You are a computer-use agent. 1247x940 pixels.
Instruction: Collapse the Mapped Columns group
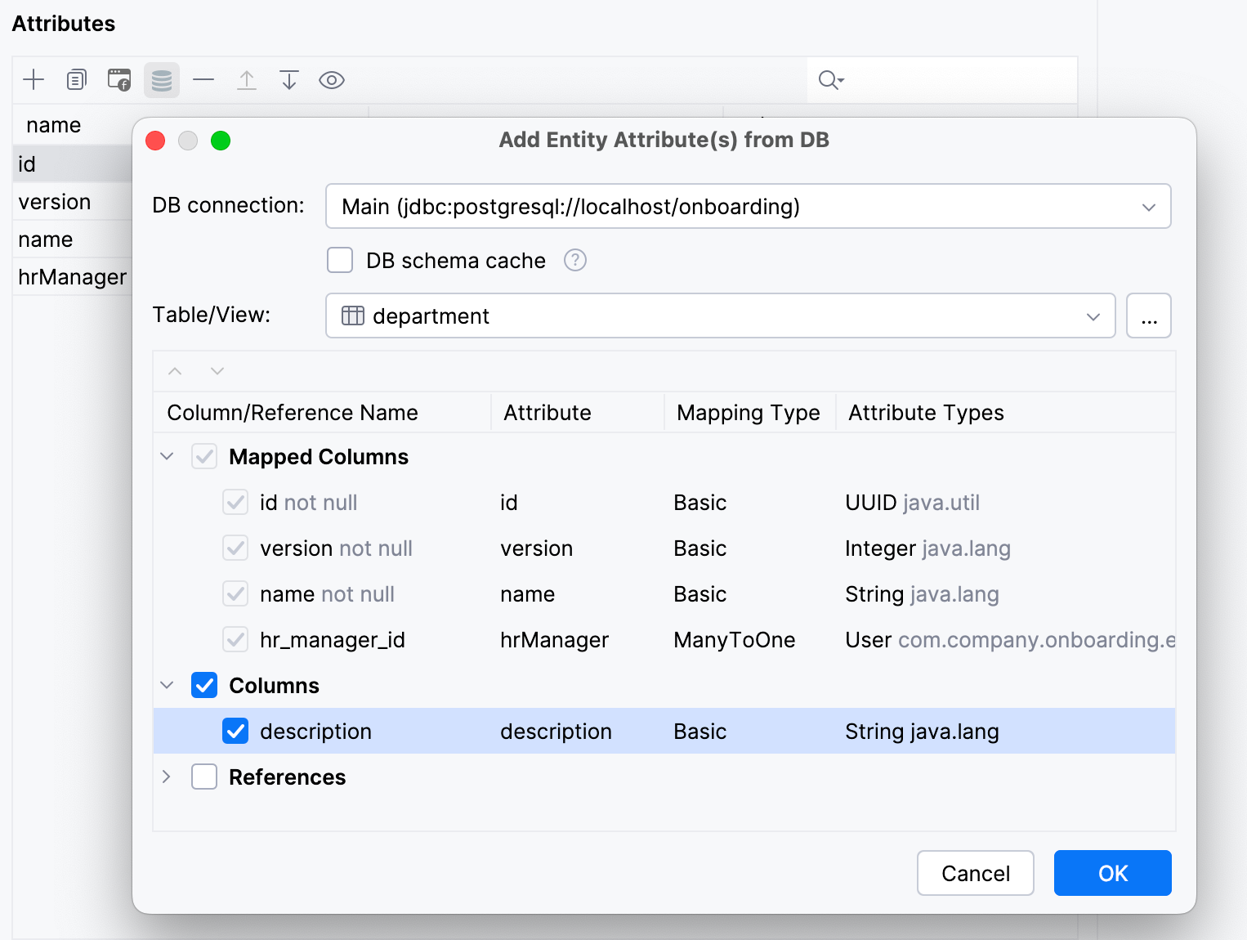[x=167, y=457]
